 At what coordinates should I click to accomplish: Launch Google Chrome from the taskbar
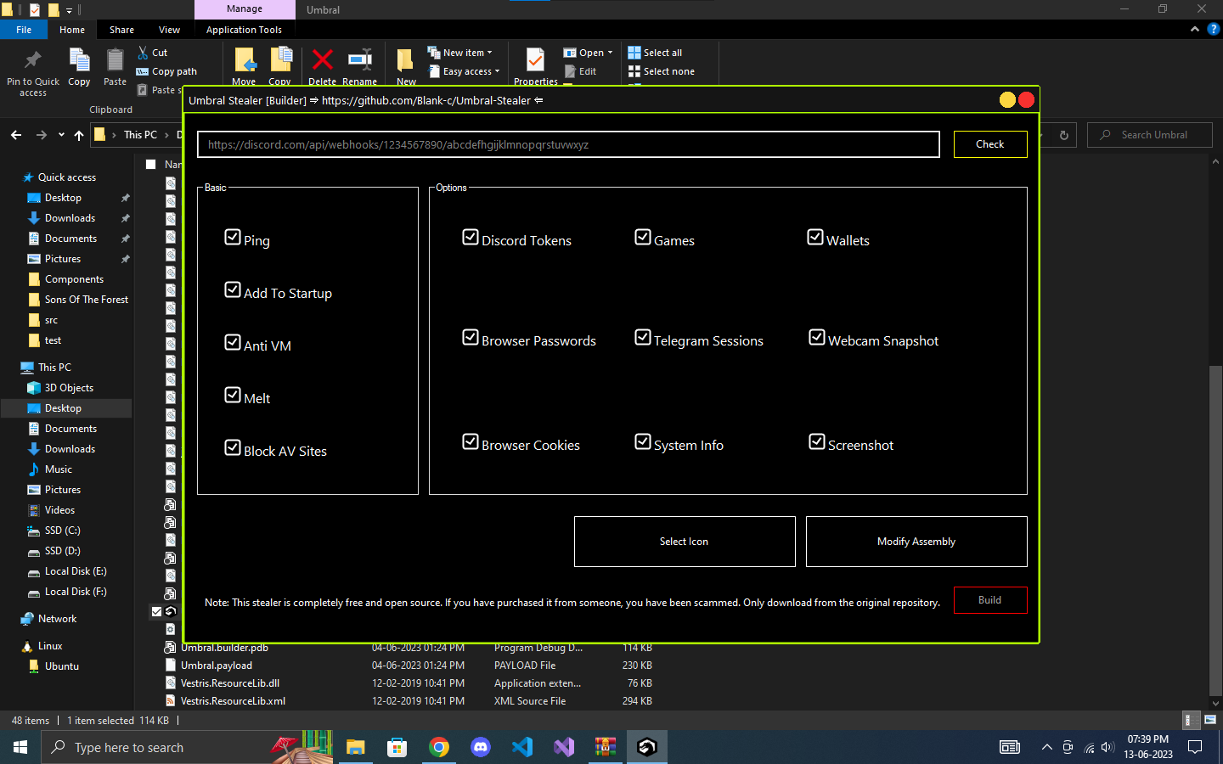point(438,747)
